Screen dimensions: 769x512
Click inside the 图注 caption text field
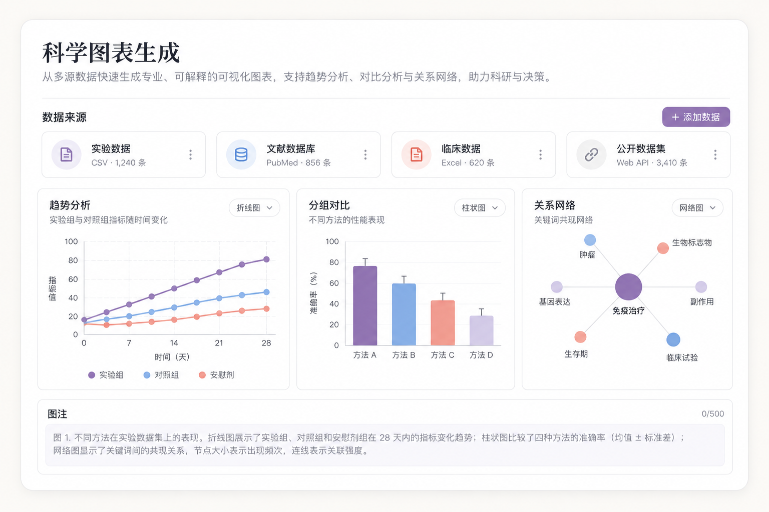384,444
